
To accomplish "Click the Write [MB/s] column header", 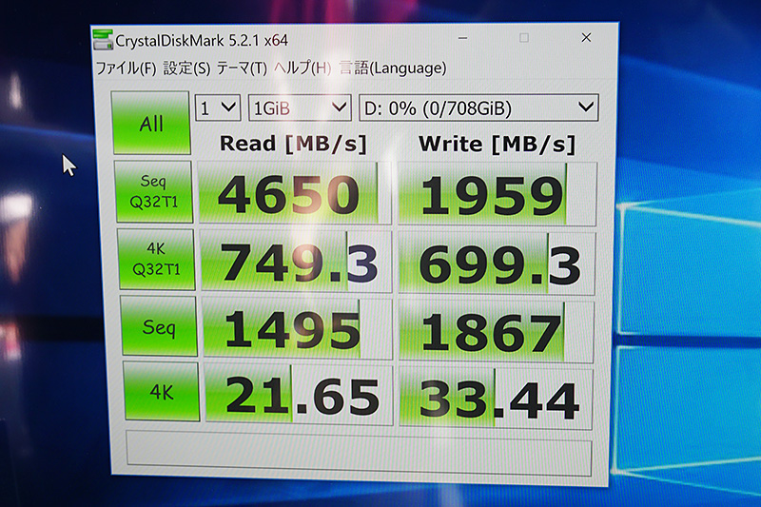I will 497,144.
